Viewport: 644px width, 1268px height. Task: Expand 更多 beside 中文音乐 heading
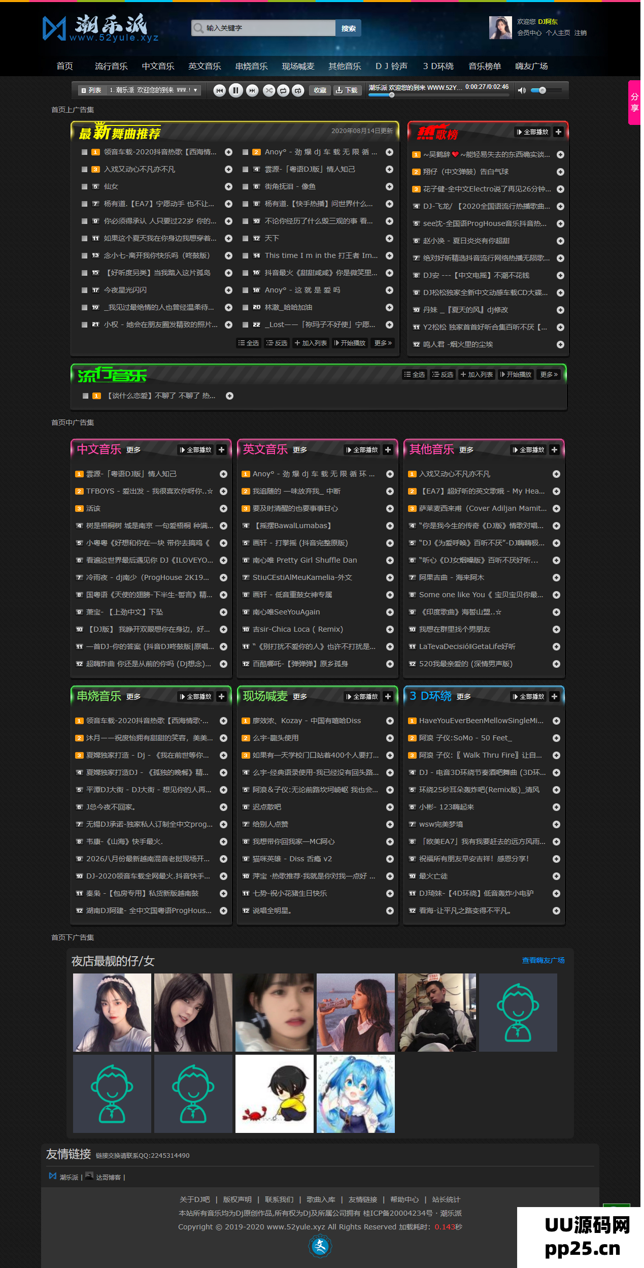coord(133,450)
